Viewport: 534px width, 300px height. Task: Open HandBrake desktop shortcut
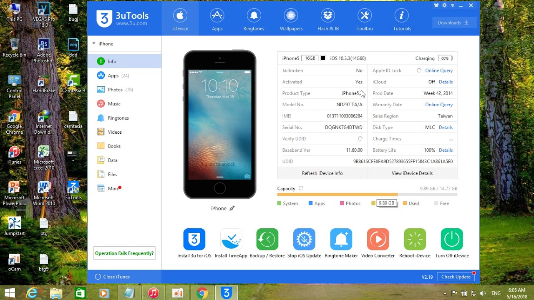pos(44,83)
